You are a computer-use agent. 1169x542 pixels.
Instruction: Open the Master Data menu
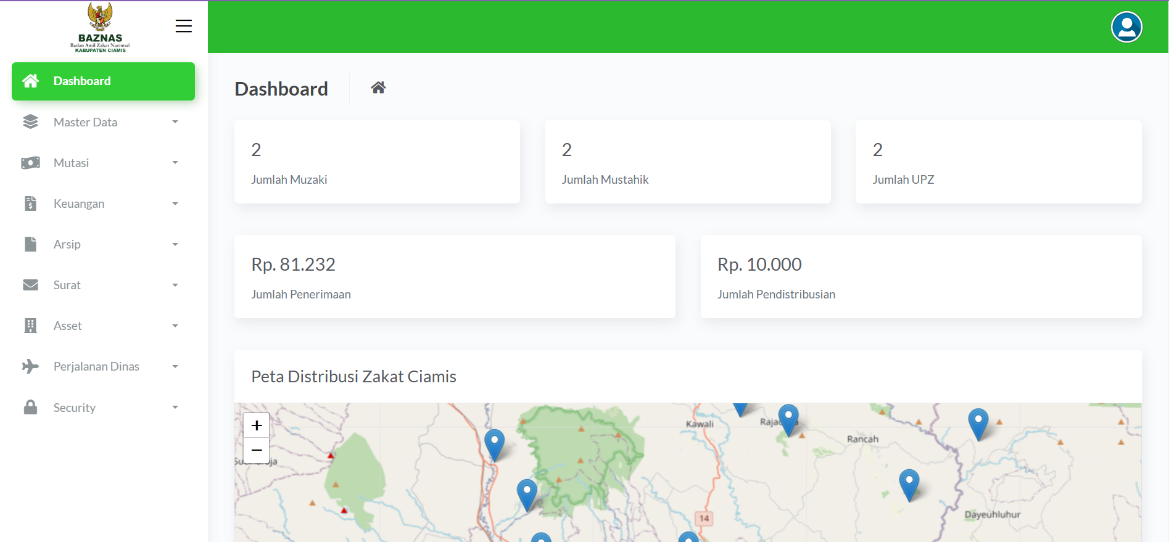103,122
